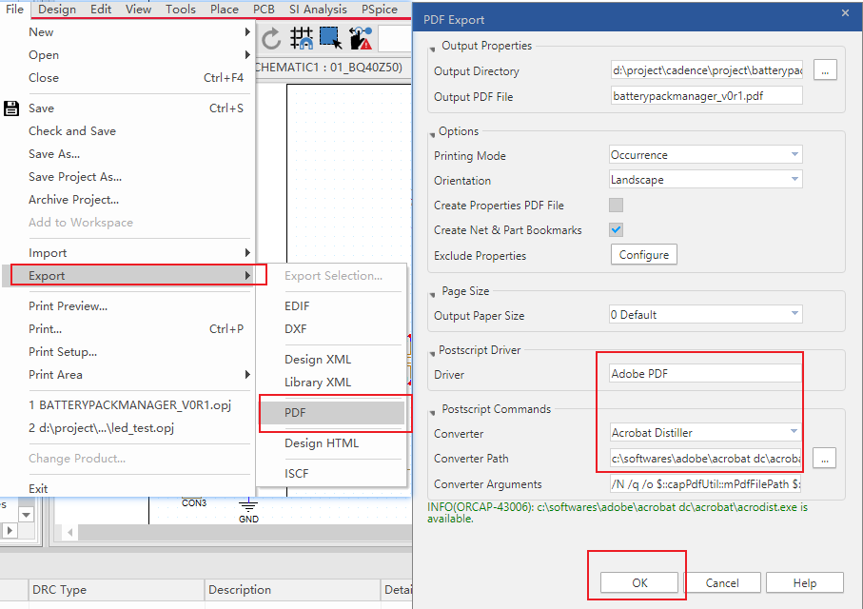Image resolution: width=863 pixels, height=609 pixels.
Task: Open the Converter dropdown
Action: click(706, 432)
